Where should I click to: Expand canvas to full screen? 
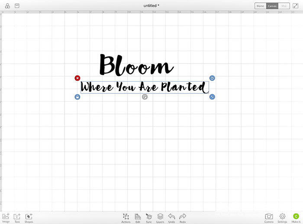296,6
